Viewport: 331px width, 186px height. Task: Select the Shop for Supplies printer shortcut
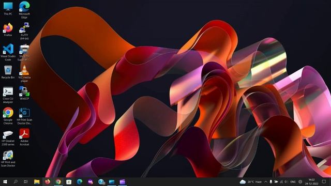pos(24,52)
